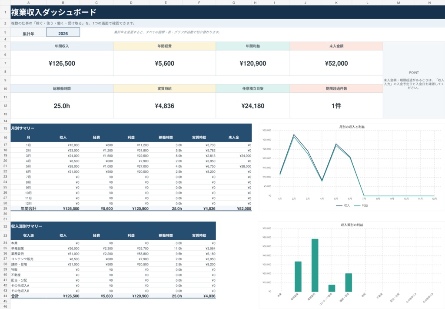Select the 単発副業 bar in the bar chart
Viewport: 445px width, 309px height.
pyautogui.click(x=298, y=277)
